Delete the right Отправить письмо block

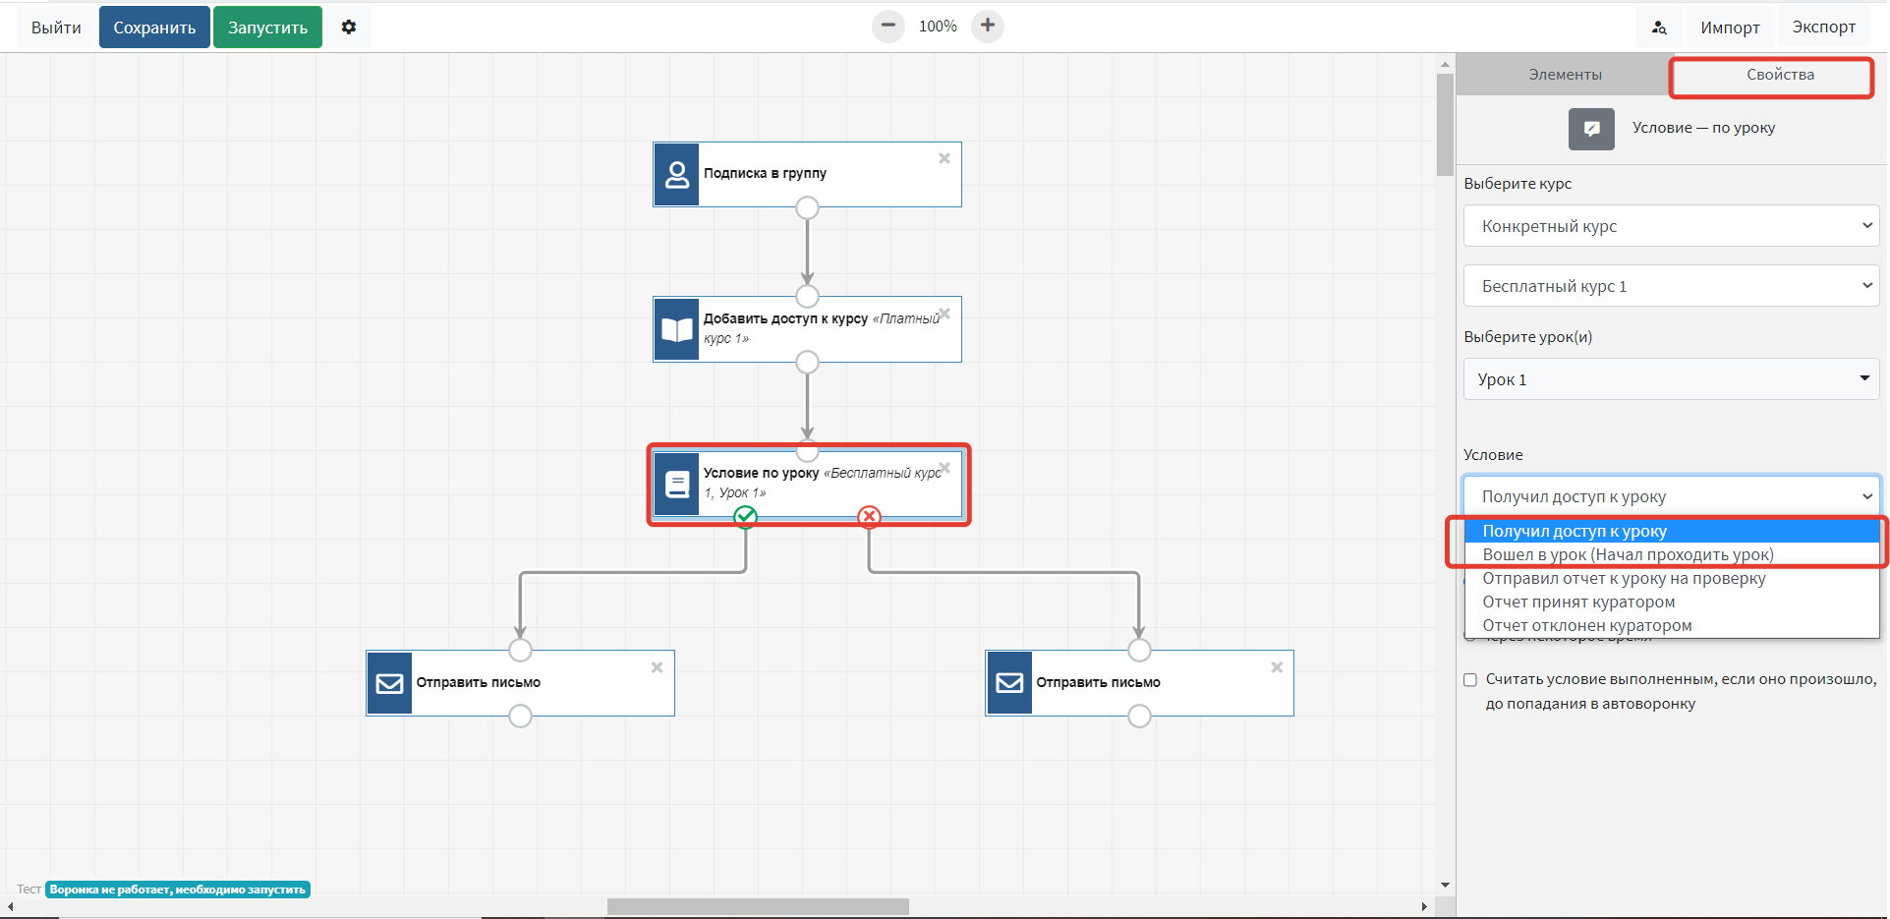pyautogui.click(x=1276, y=667)
